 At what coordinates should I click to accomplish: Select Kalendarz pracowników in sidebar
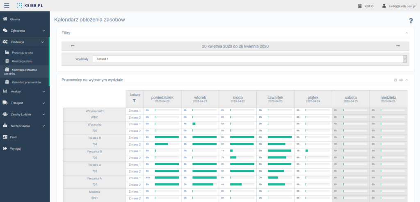point(26,82)
